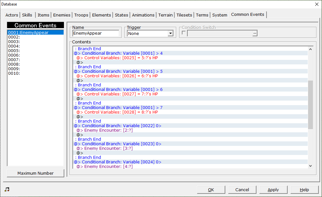Click the Apply button
The width and height of the screenshot is (322, 197).
(273, 190)
